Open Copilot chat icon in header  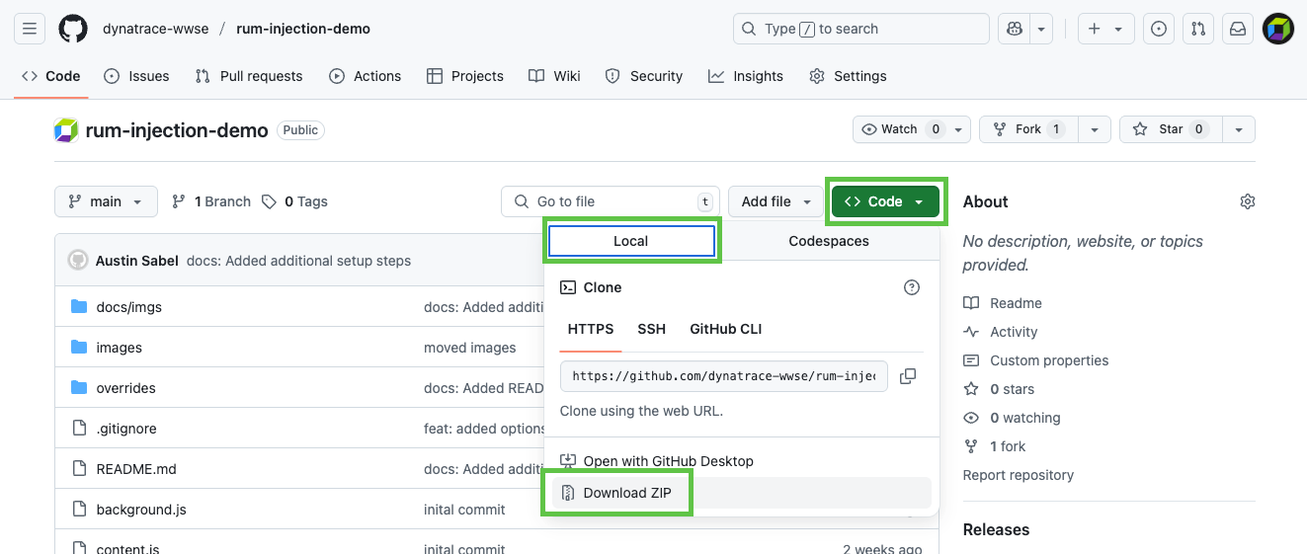coord(1014,29)
